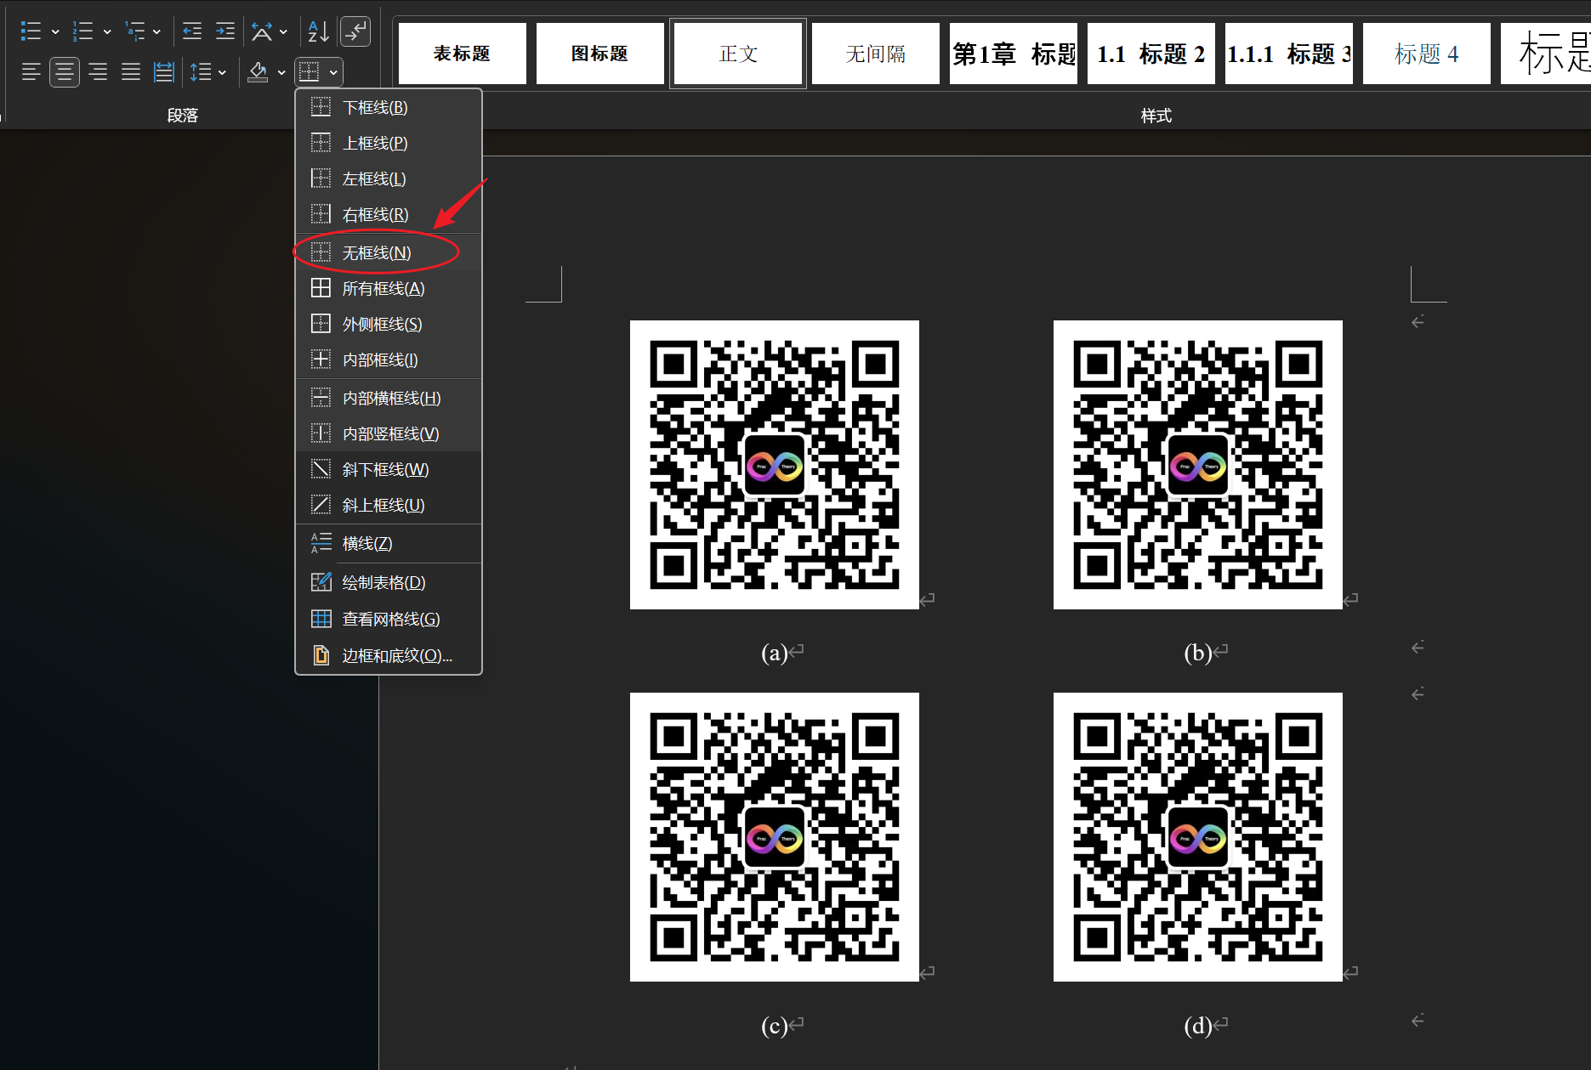Select the QR code image above (d)
1591x1070 pixels.
[1198, 837]
